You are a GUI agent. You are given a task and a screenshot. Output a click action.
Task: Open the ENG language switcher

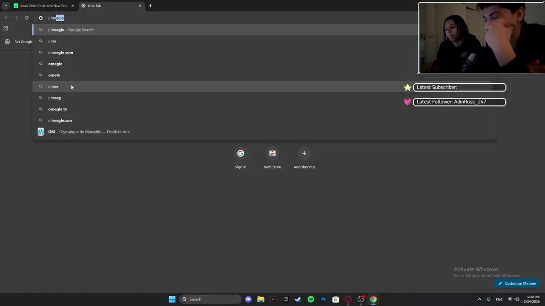point(499,299)
